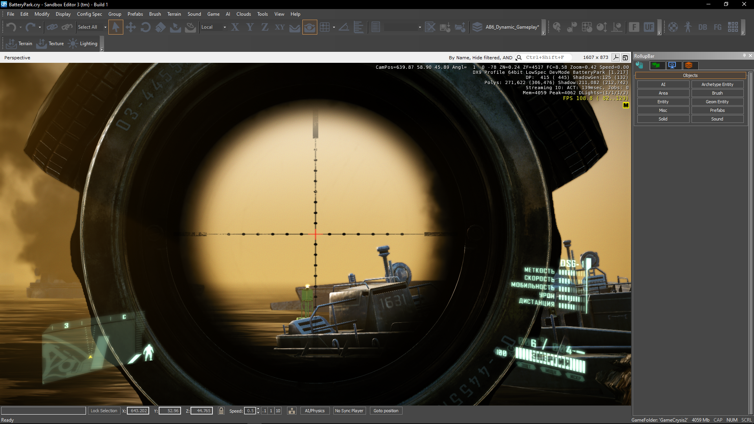Click the layers stack icon near AB6_Dynamic_Gameplay
Screen dimensions: 754x424
click(x=477, y=27)
